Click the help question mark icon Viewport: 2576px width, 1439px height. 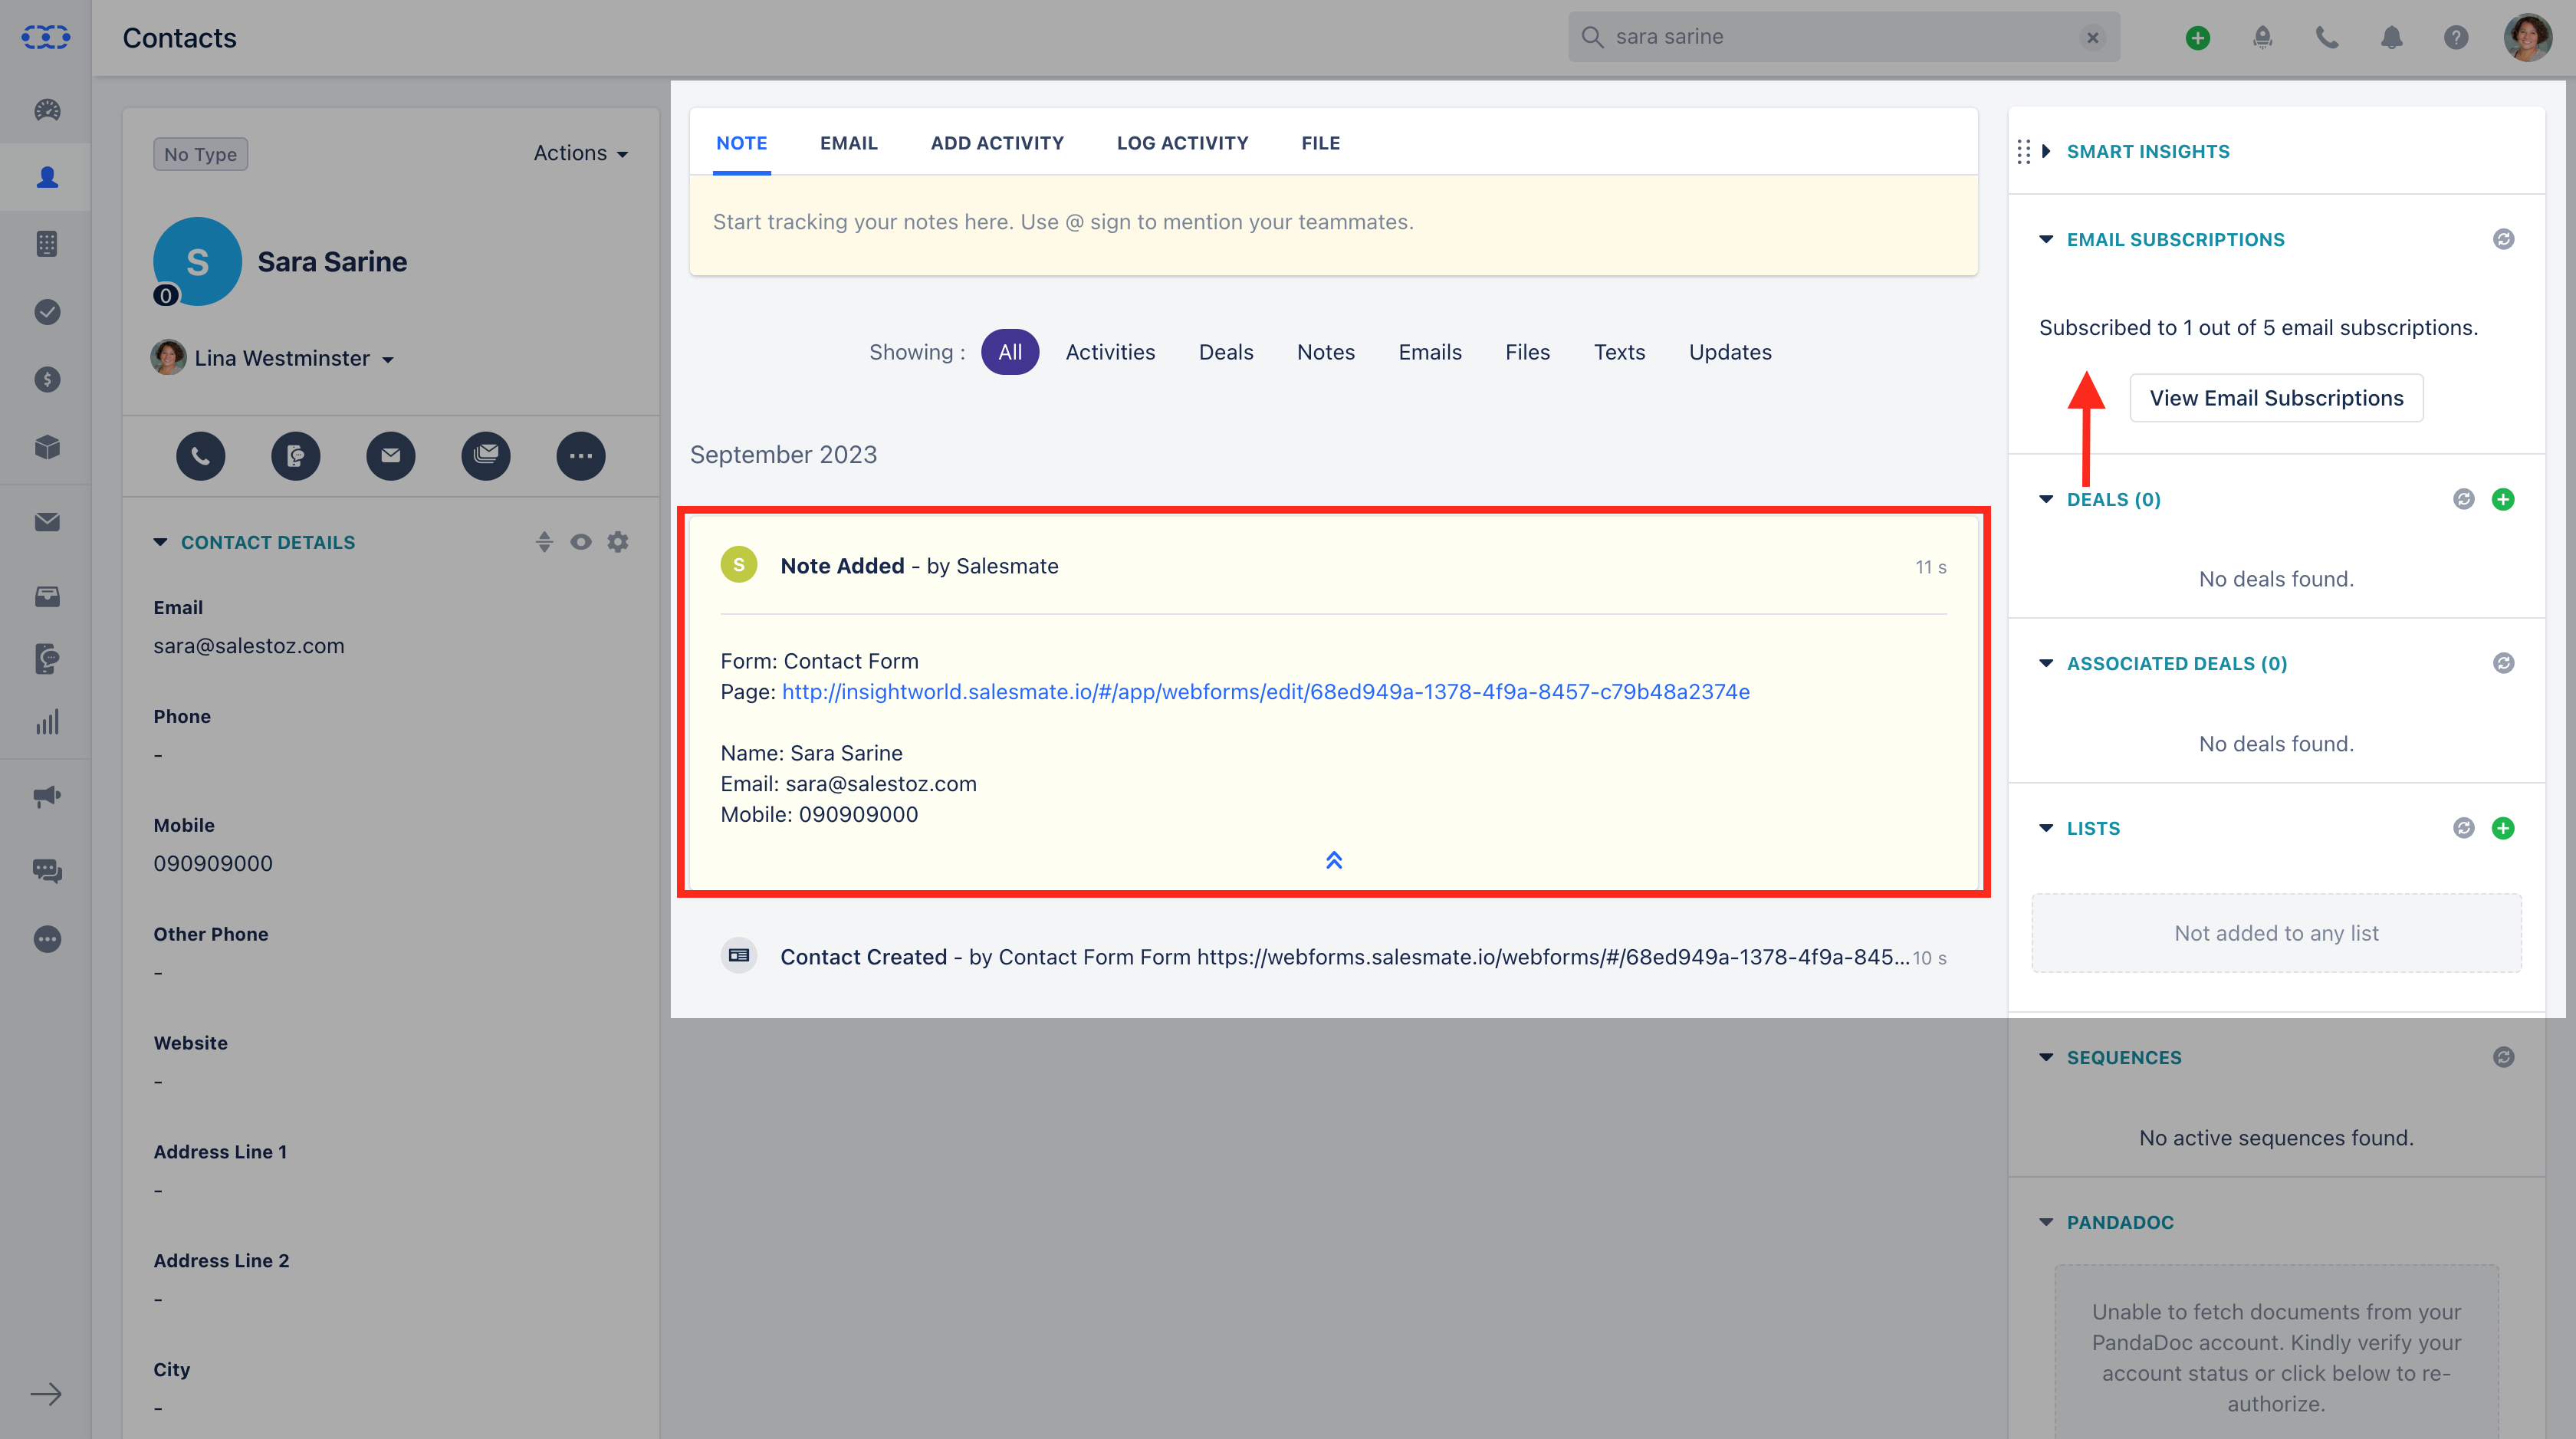point(2455,38)
